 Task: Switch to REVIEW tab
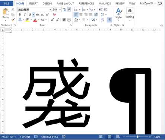[120, 3]
